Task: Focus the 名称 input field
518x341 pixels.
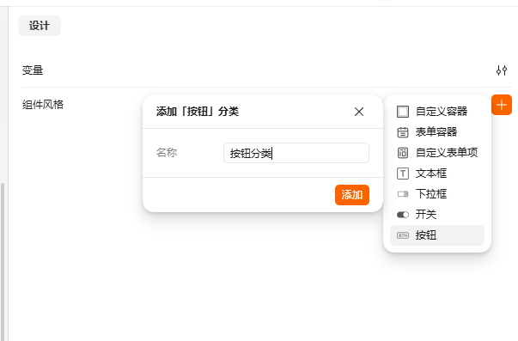Action: click(x=296, y=153)
